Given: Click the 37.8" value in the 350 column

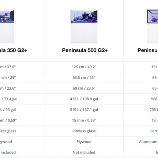Looking at the screenshot, I should 11,67.
